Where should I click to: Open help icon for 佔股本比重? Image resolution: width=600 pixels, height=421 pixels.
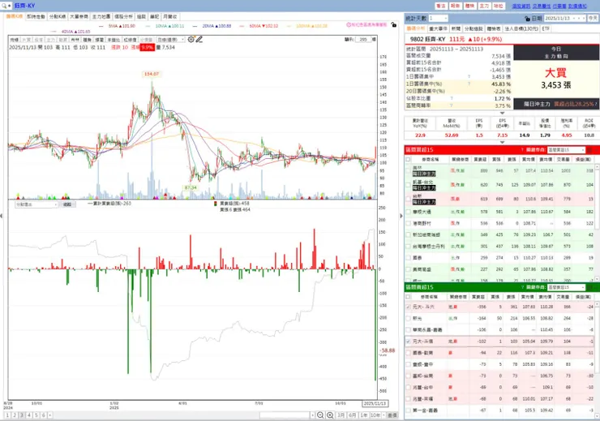[x=452, y=98]
